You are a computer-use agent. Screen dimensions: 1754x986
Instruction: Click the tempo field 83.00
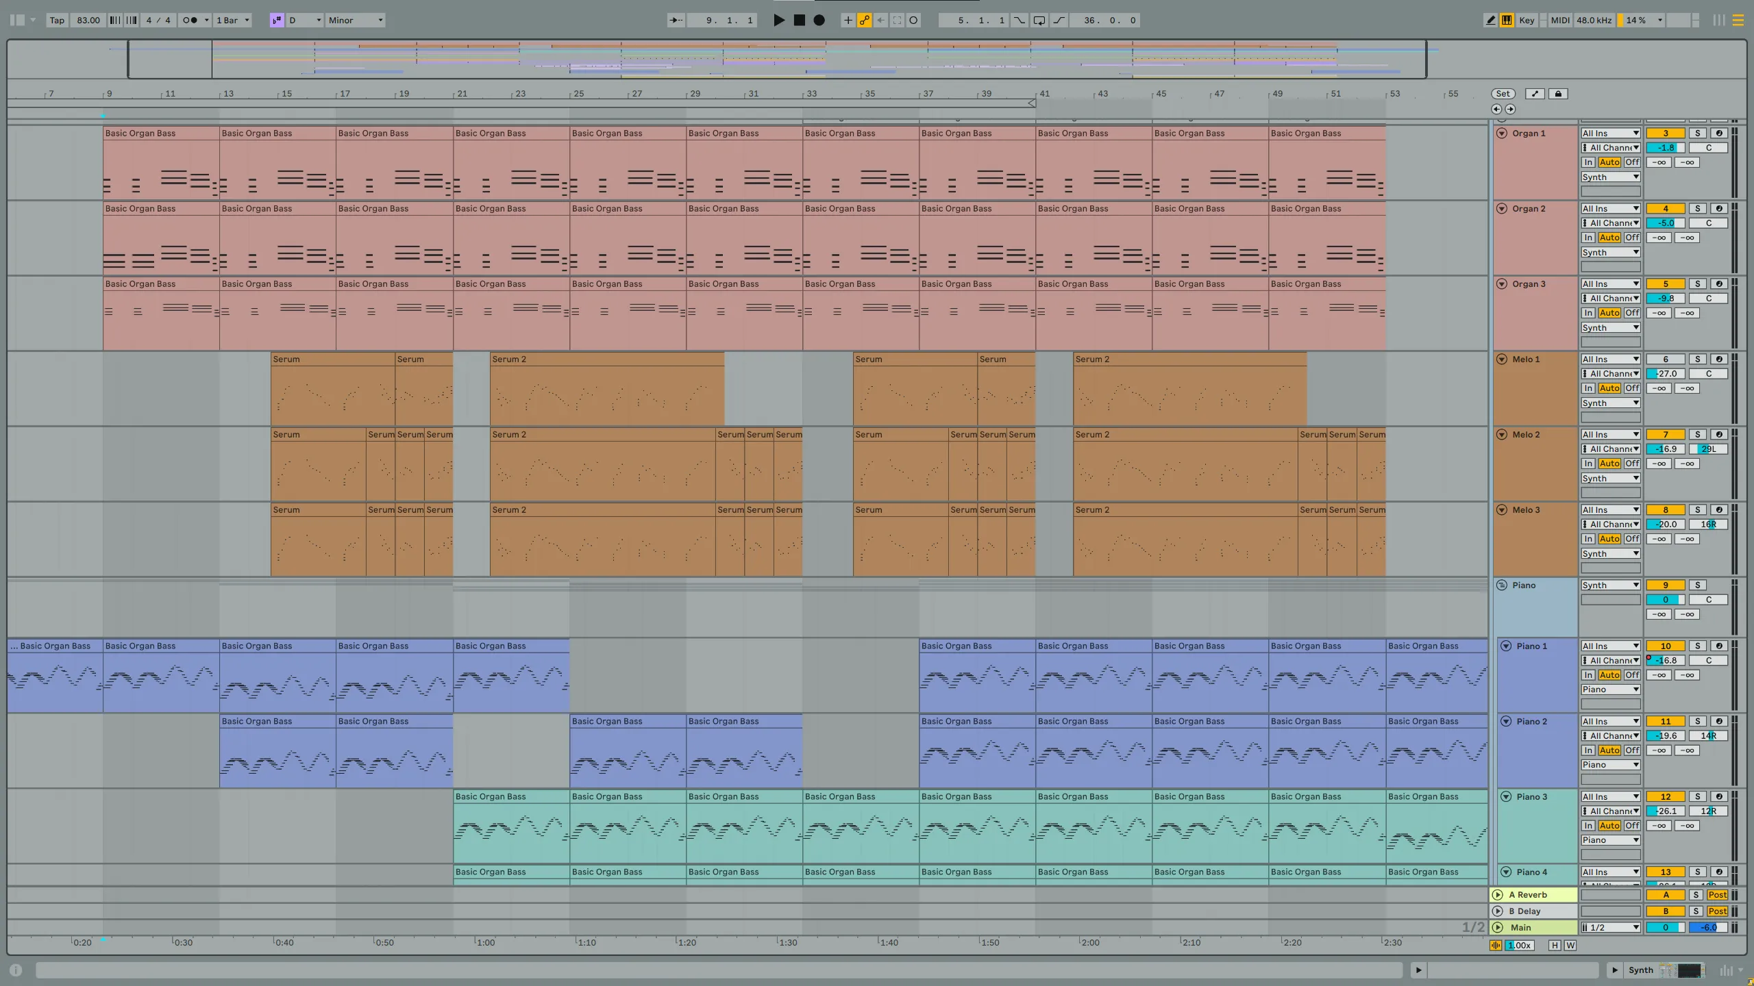tap(88, 20)
